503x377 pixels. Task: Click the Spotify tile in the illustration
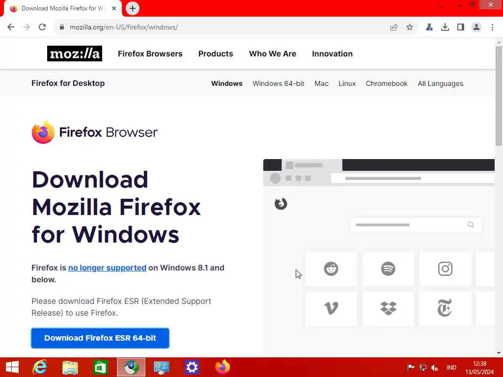tap(388, 269)
